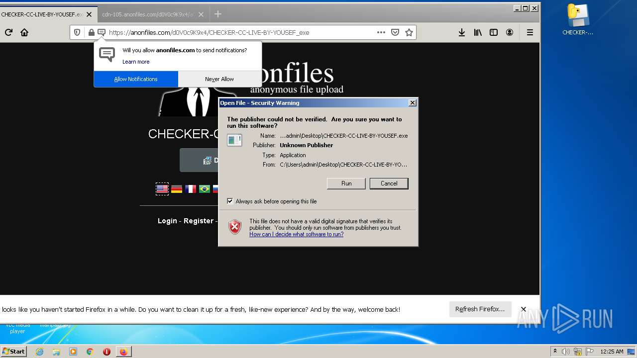Open page actions three-dot menu
The height and width of the screenshot is (358, 637).
(381, 32)
